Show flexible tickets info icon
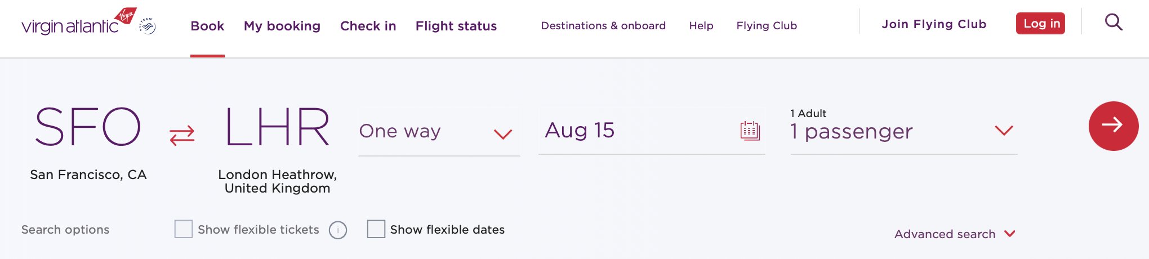The height and width of the screenshot is (259, 1149). pyautogui.click(x=338, y=230)
